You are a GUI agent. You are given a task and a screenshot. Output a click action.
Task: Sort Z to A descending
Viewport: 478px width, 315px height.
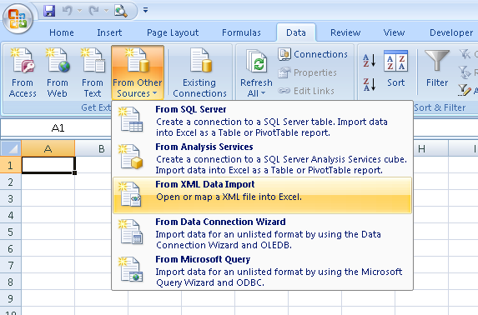(370, 84)
